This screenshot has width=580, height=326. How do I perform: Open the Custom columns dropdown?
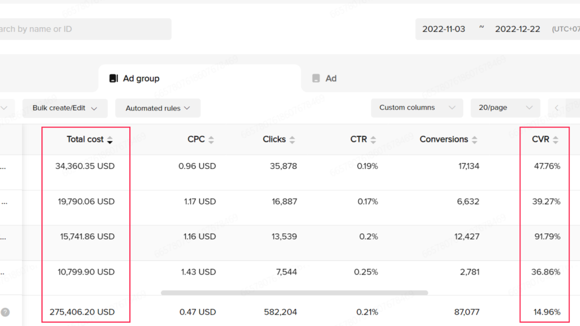(x=417, y=108)
